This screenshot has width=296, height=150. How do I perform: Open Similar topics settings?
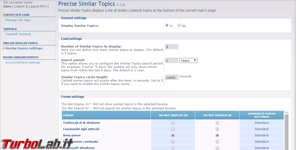pos(24,48)
